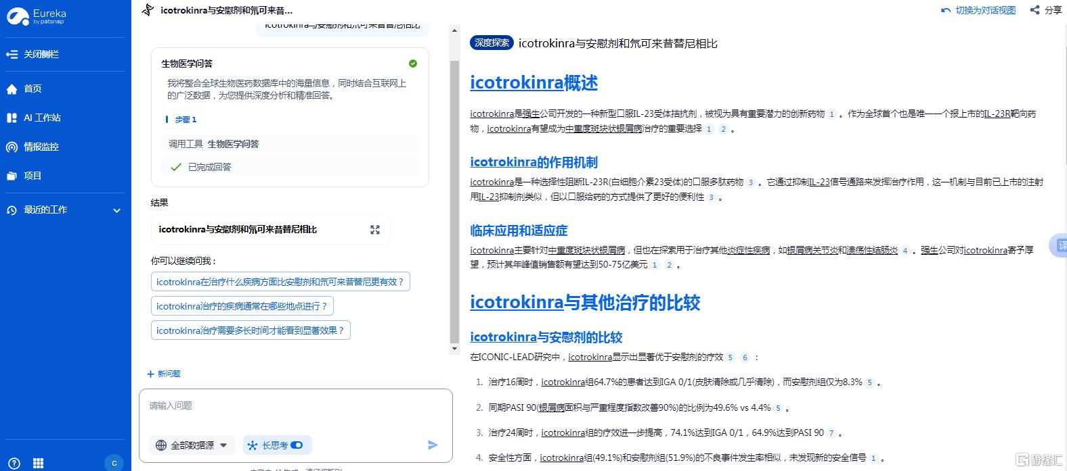Open the app grid launcher icon
Viewport: 1067px width, 471px height.
pyautogui.click(x=39, y=463)
